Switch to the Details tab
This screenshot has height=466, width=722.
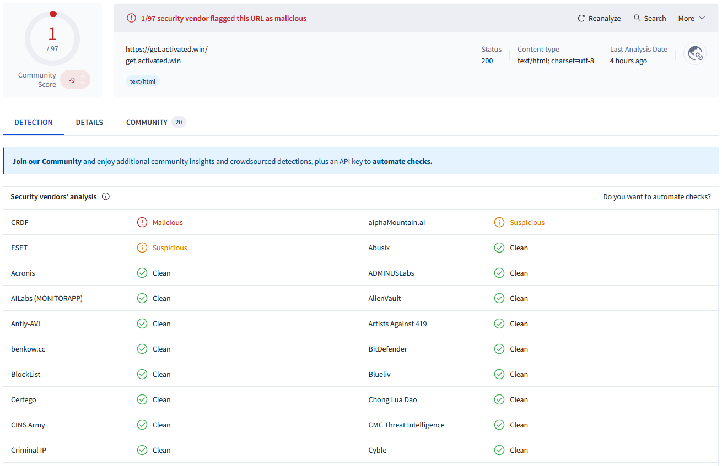click(89, 122)
